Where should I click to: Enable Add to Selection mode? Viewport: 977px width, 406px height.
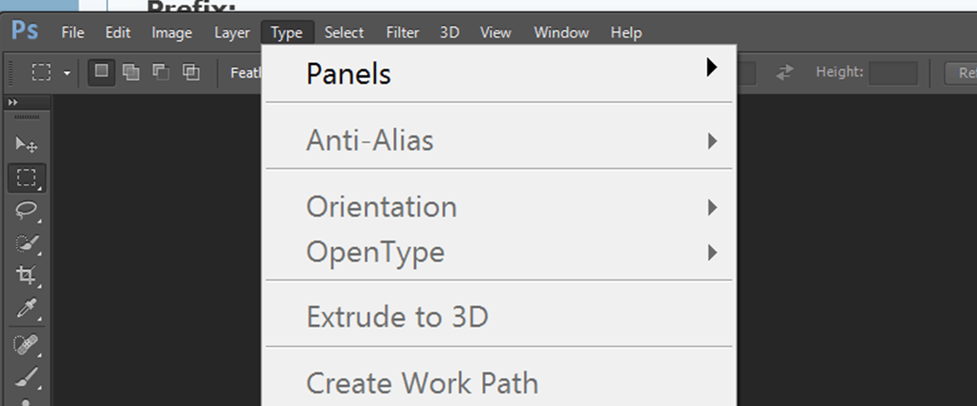click(131, 72)
